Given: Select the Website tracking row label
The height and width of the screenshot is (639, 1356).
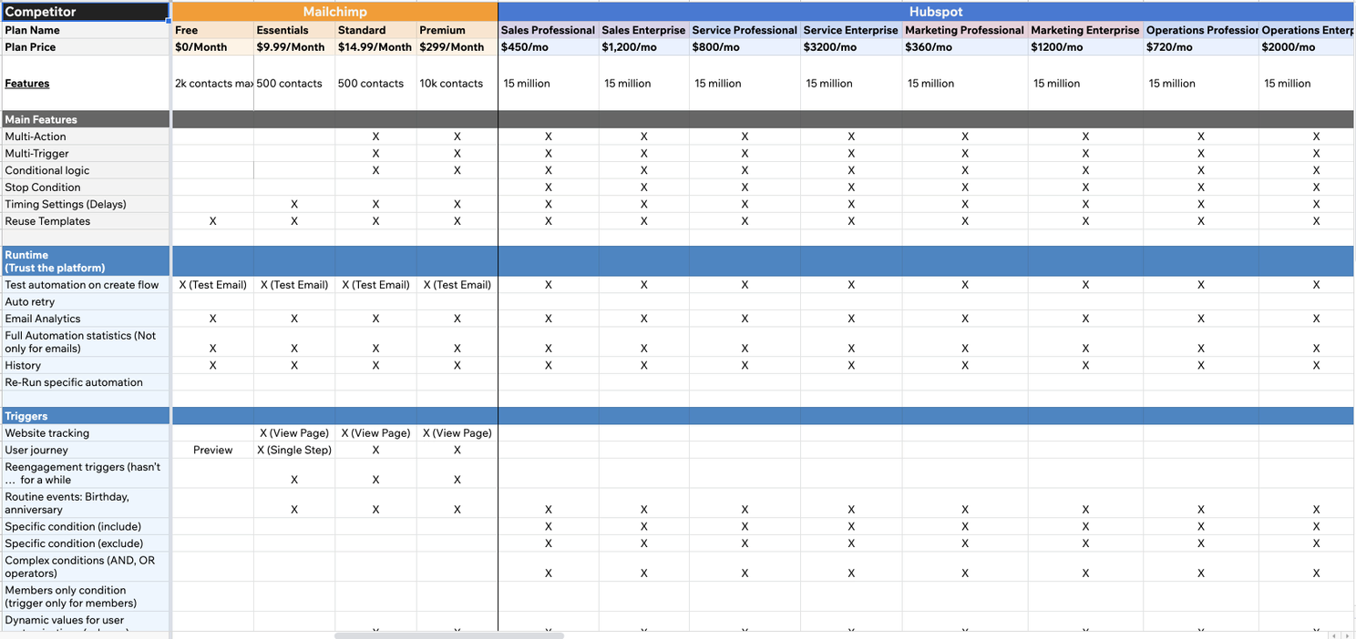Looking at the screenshot, I should (x=85, y=433).
